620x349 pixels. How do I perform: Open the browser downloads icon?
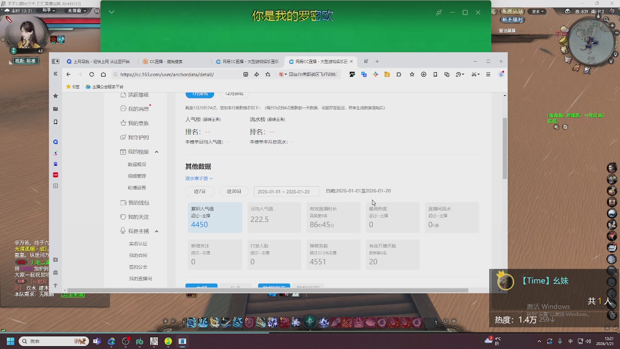point(423,74)
